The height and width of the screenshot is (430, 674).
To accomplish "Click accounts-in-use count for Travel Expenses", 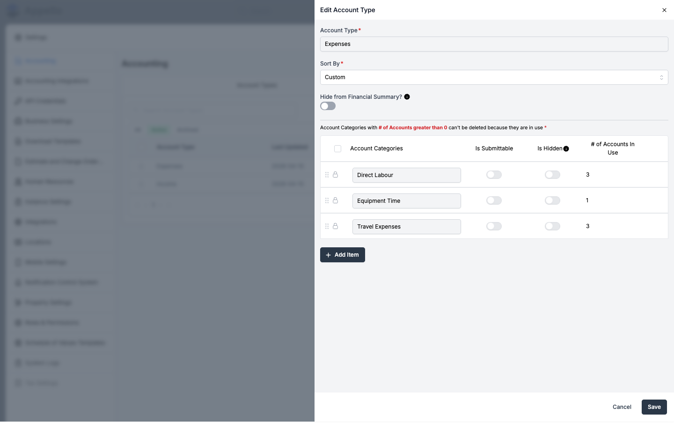I will pos(588,226).
